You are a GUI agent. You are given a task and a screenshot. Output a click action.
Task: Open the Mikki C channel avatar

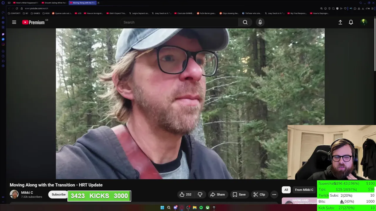14,194
